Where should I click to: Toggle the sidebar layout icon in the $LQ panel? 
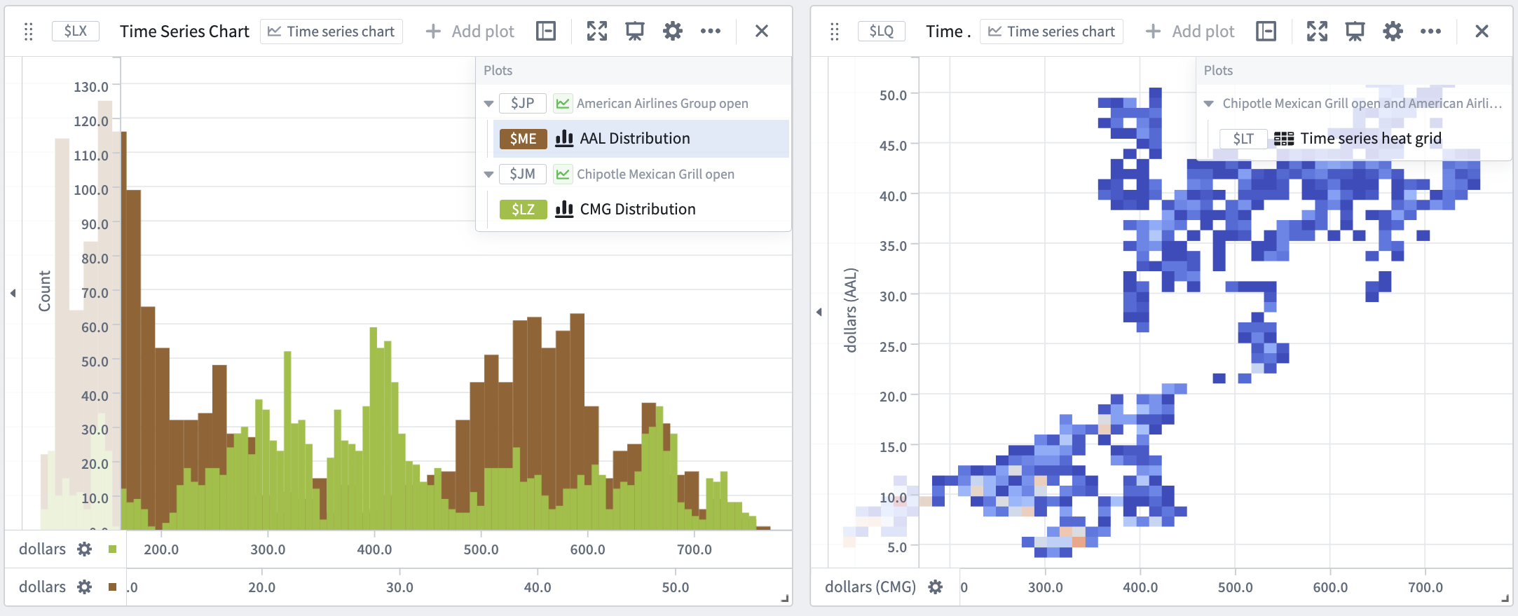[1266, 31]
